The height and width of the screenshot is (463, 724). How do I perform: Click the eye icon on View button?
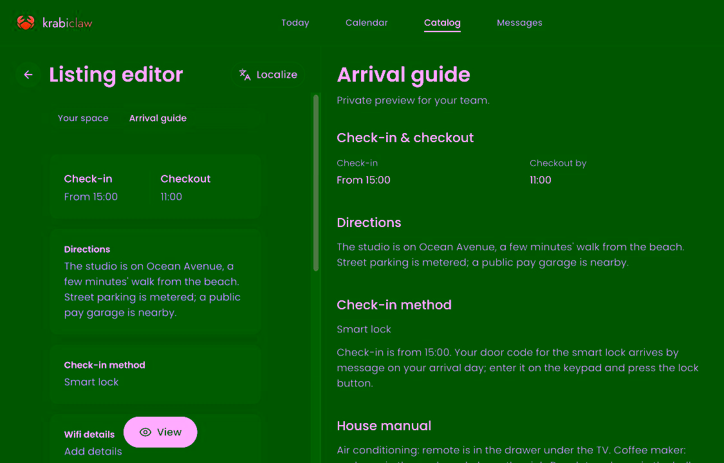(x=145, y=432)
